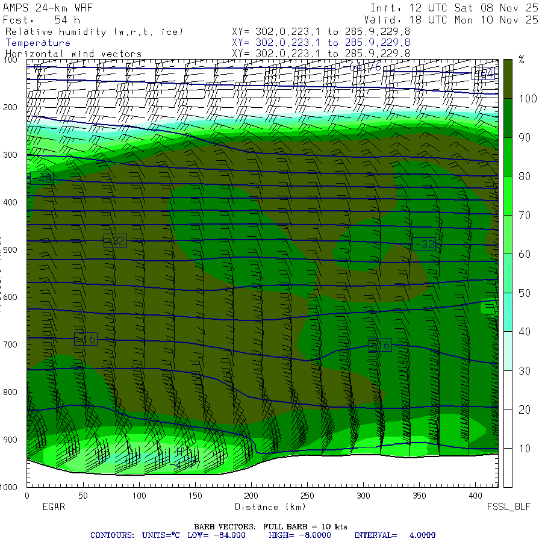Viewport: 542px width, 542px height.
Task: Click the white colorbar swatch below 10
Action: coord(508,467)
